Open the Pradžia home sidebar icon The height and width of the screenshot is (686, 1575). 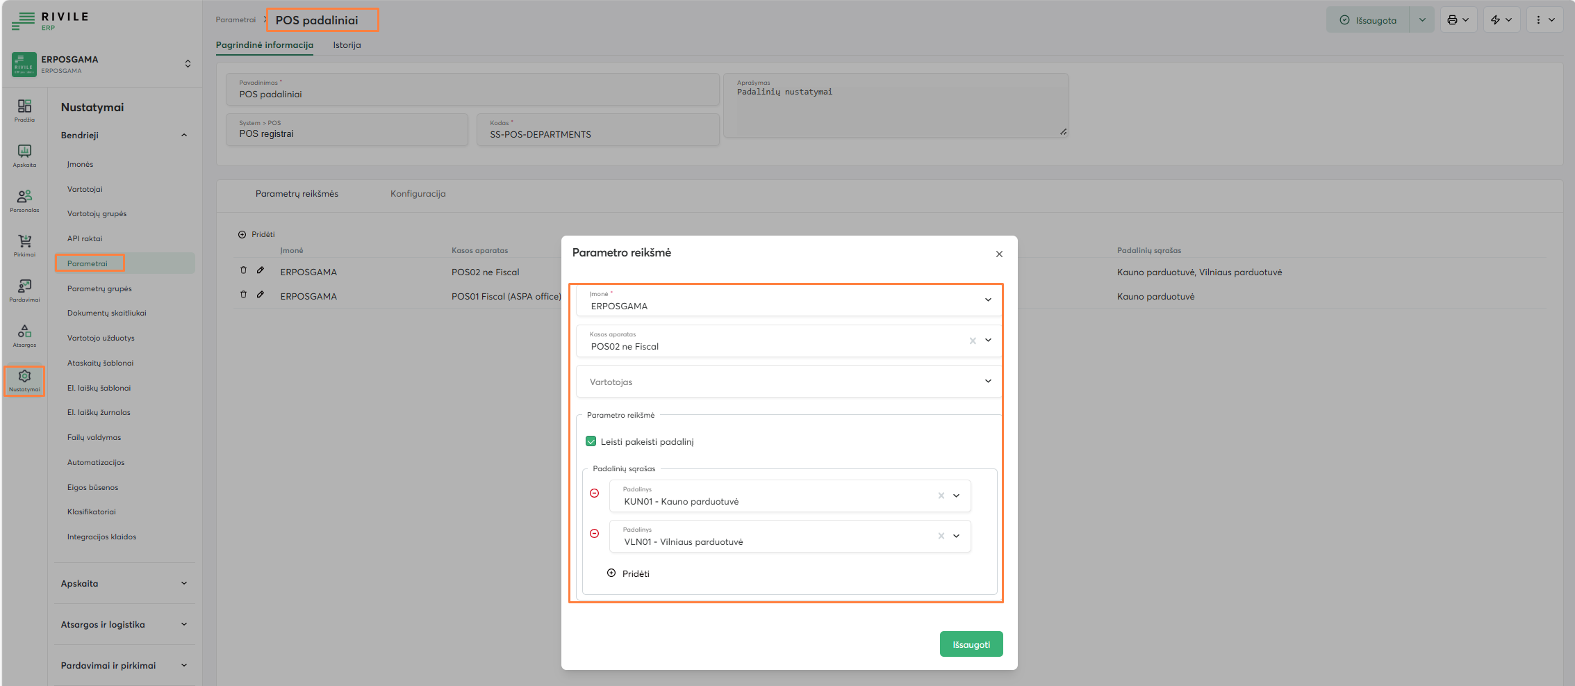click(24, 110)
